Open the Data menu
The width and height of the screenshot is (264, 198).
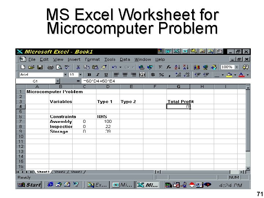(125, 59)
